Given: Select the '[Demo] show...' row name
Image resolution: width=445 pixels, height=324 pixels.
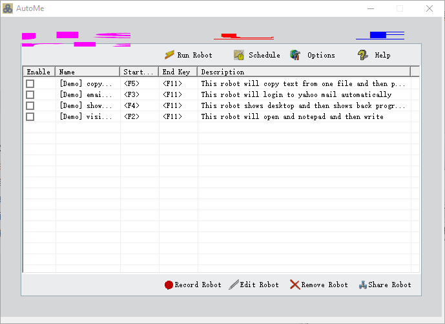Looking at the screenshot, I should coord(86,105).
